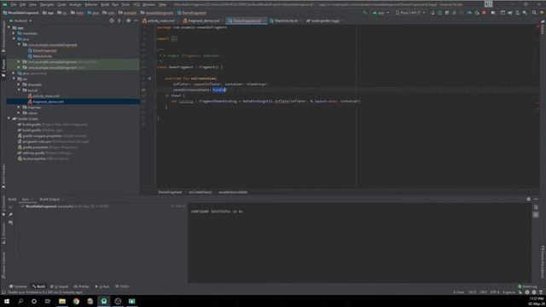This screenshot has width=546, height=307.
Task: Select MainActivity in project tree
Action: [40, 56]
